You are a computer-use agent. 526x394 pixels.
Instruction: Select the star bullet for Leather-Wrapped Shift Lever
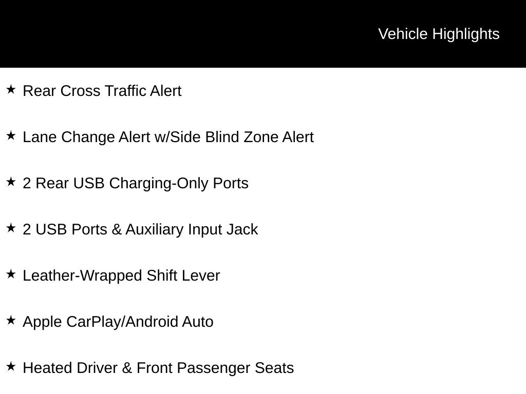(11, 274)
